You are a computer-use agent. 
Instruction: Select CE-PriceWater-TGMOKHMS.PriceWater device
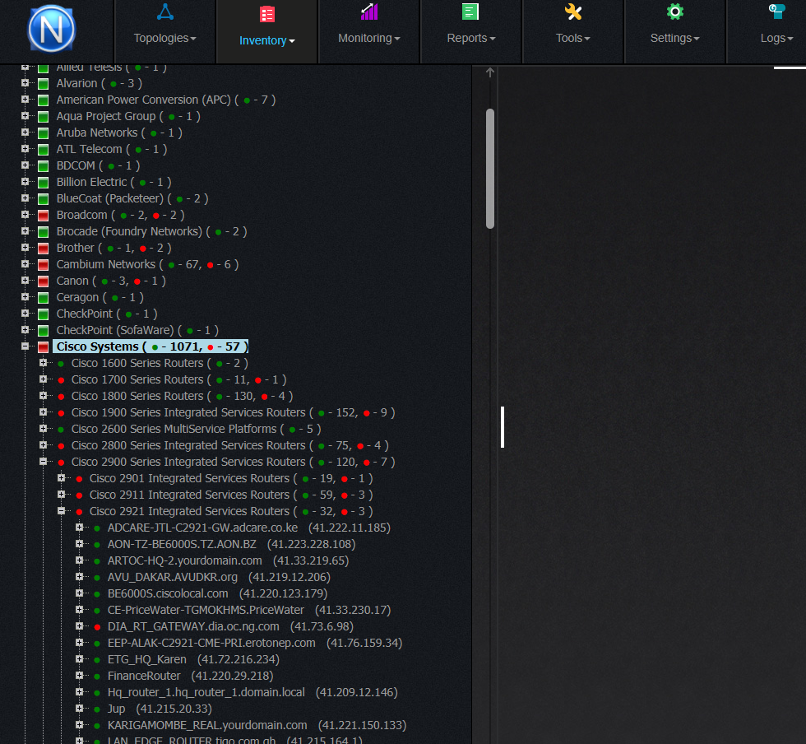coord(248,610)
